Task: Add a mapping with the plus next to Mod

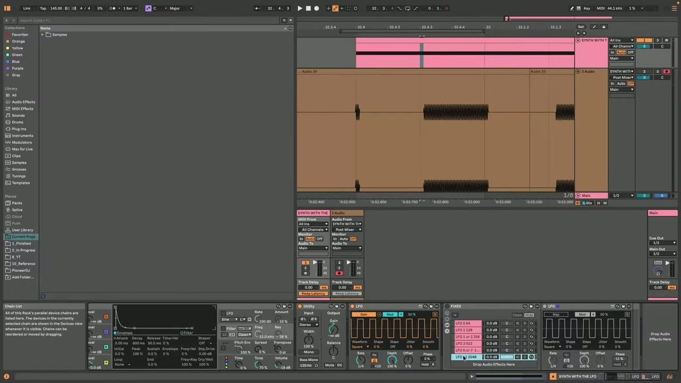Action: point(401,314)
